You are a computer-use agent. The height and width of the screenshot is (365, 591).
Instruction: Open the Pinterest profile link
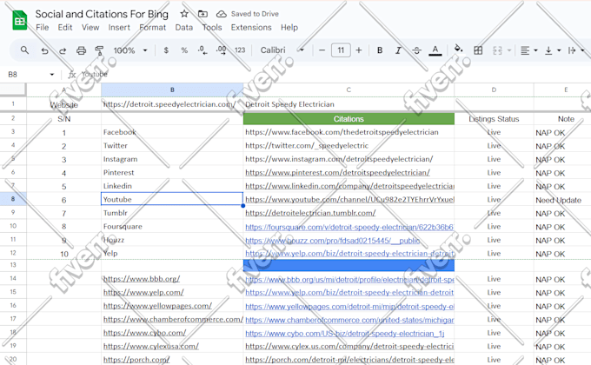(x=337, y=173)
